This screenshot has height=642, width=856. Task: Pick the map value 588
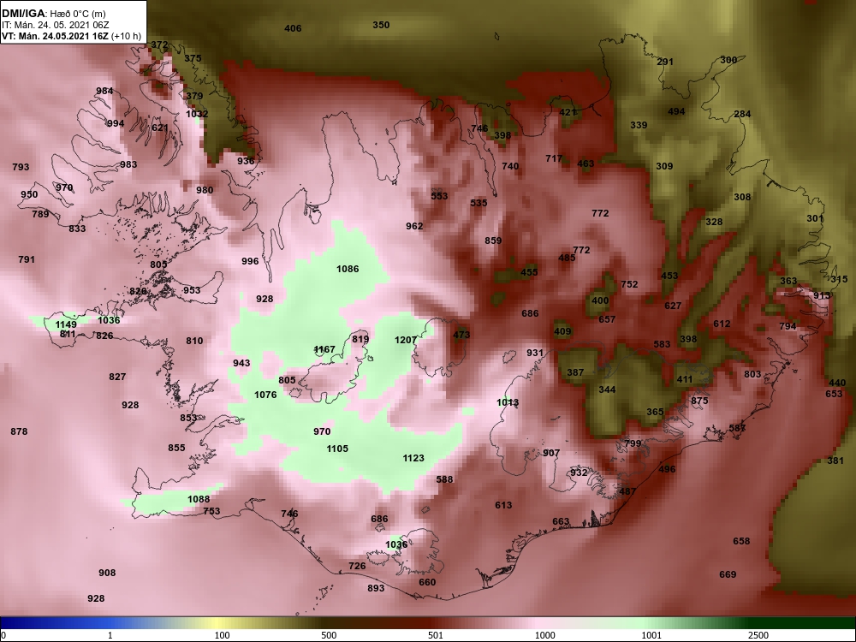(x=445, y=480)
